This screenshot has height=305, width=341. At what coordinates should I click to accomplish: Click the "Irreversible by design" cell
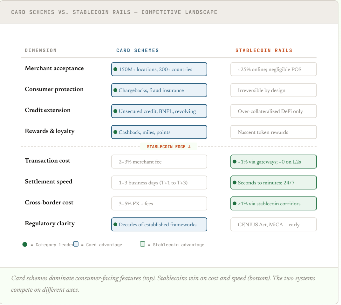point(273,90)
